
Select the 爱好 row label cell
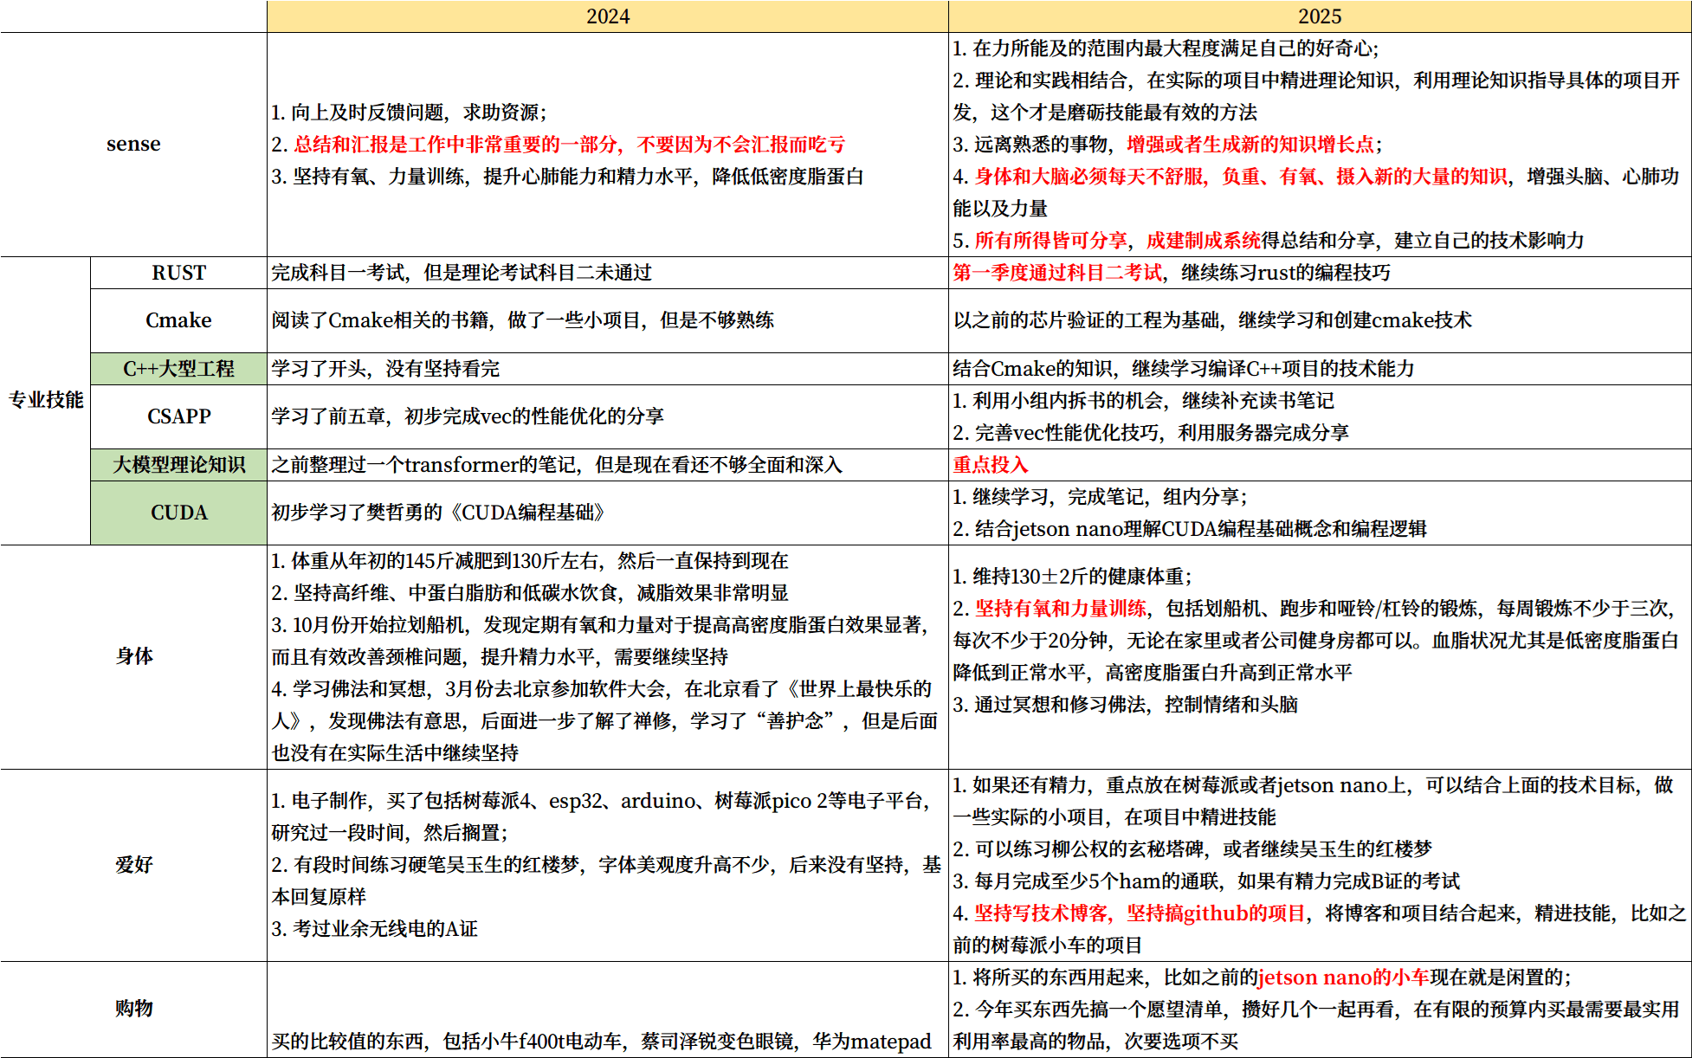coord(133,864)
